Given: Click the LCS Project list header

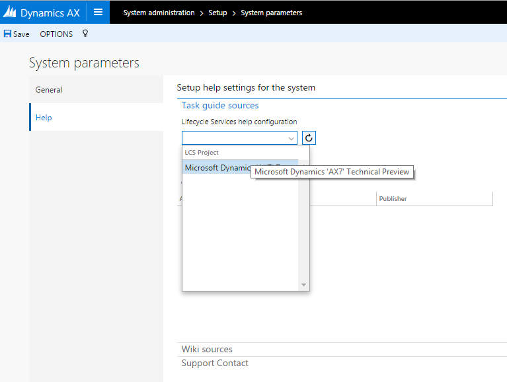Looking at the screenshot, I should point(202,153).
